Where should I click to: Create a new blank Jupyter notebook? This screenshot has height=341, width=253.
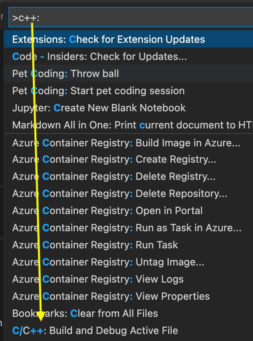coord(98,108)
